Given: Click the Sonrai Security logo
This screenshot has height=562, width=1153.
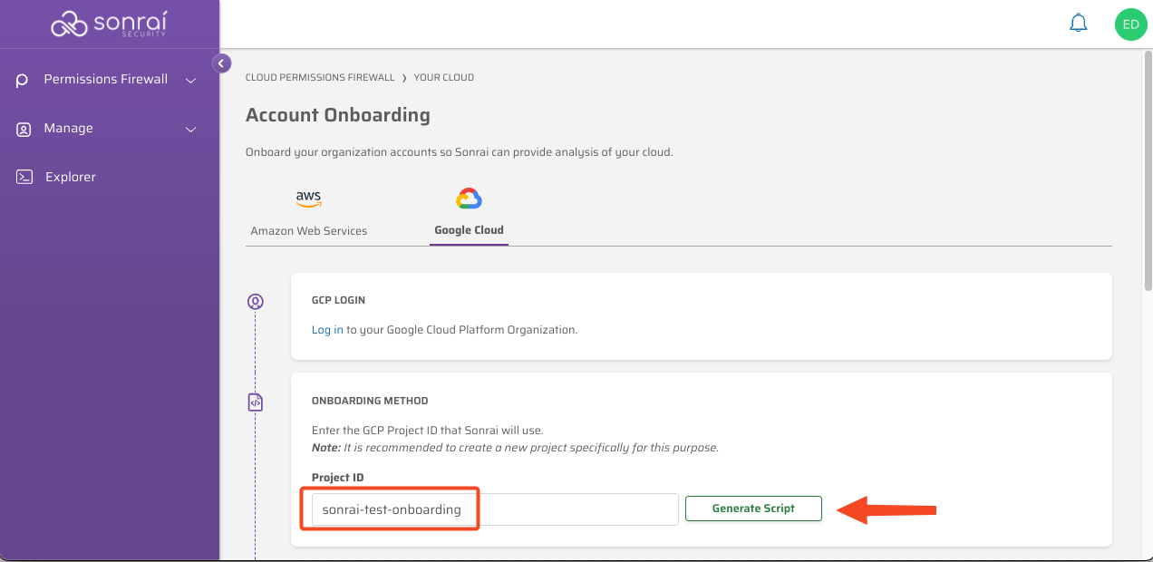Looking at the screenshot, I should pyautogui.click(x=109, y=24).
